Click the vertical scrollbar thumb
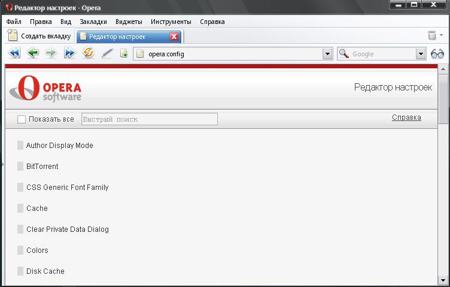Viewport: 450px width, 287px height. point(443,99)
